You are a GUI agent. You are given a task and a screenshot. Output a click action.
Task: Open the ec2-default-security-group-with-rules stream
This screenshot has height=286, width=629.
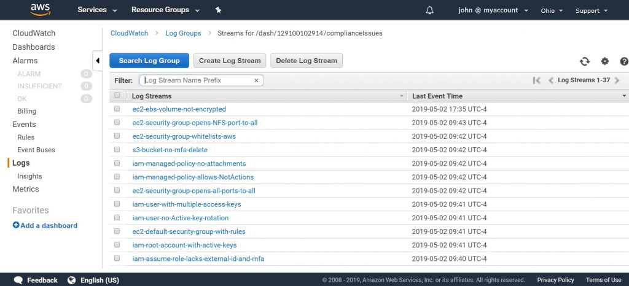(x=189, y=231)
